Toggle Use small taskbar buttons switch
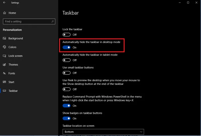This screenshot has width=201, height=136. tap(67, 73)
